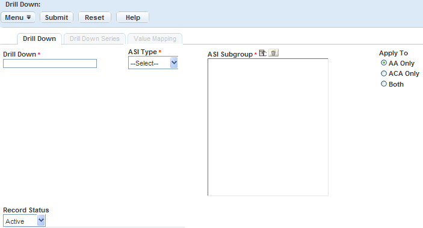Click the delete ASI Subgroup trash icon
This screenshot has height=228, width=423.
[273, 53]
